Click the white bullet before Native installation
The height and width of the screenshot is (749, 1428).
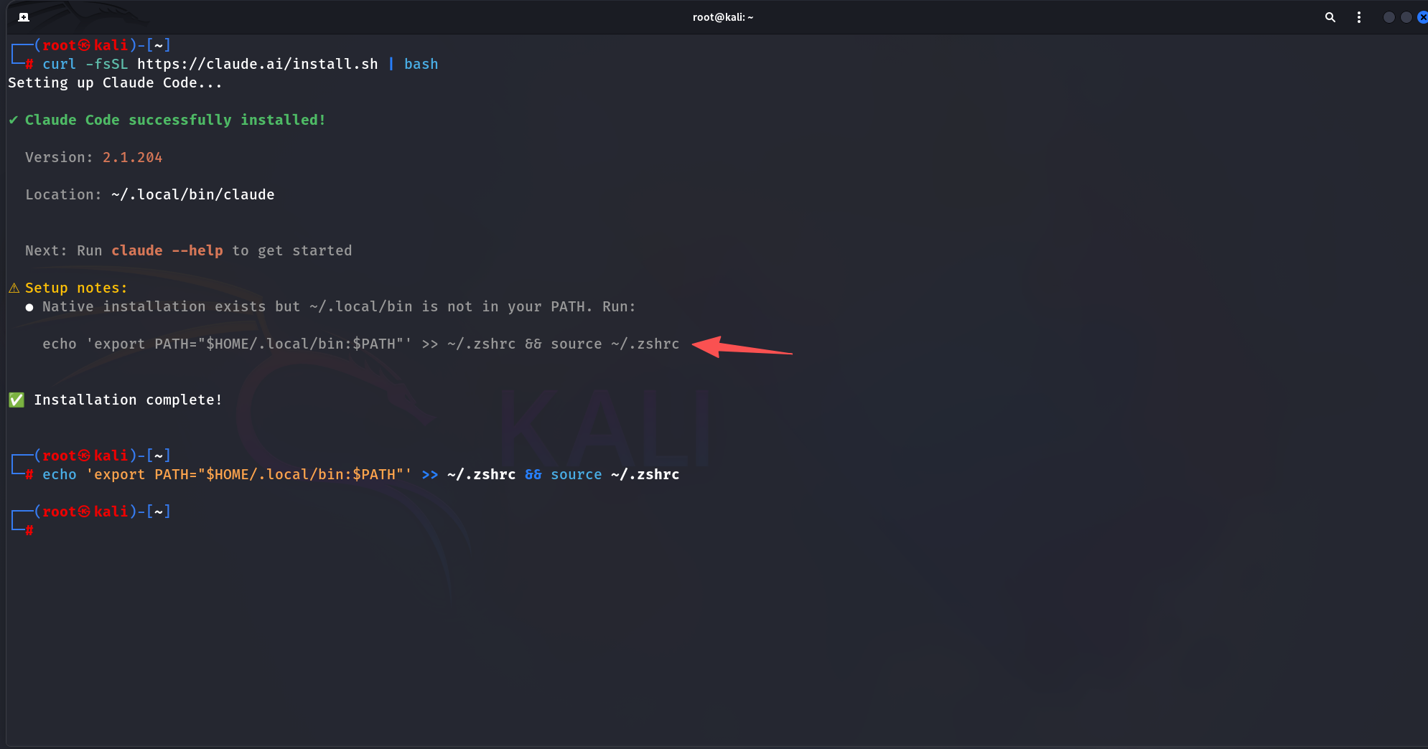(29, 307)
